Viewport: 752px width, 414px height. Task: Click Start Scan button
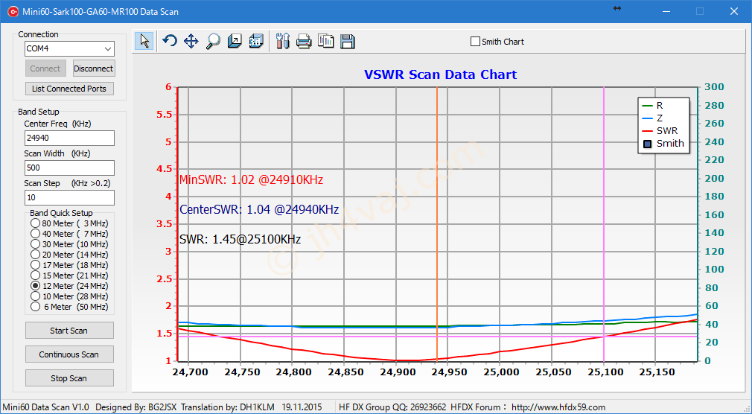click(69, 331)
